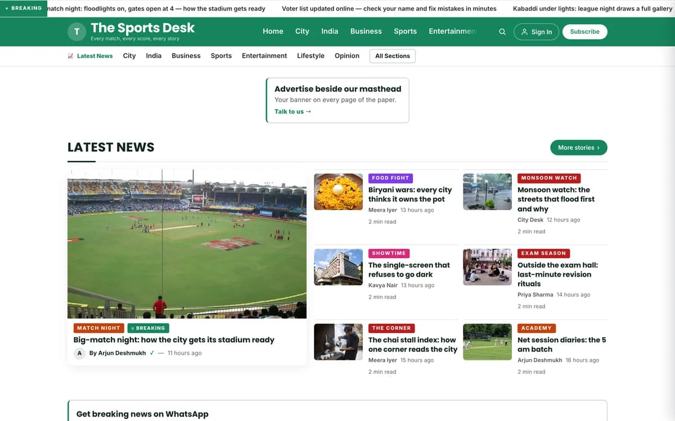Open the search magnifier icon
675x421 pixels.
pos(502,31)
